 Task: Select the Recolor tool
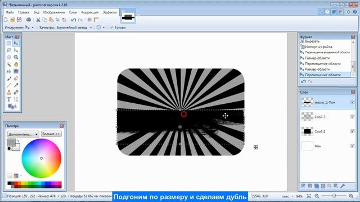16,92
